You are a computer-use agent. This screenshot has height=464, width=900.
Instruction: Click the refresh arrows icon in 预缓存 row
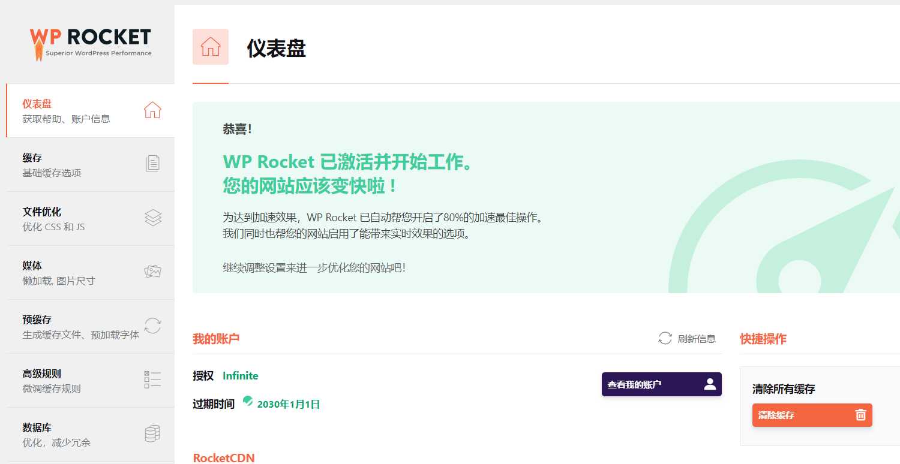[153, 326]
